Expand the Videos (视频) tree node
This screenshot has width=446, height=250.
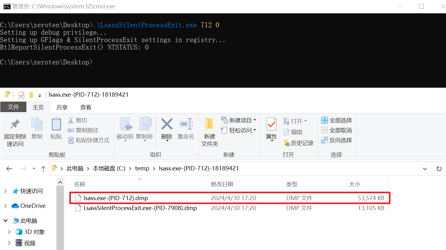point(10,243)
